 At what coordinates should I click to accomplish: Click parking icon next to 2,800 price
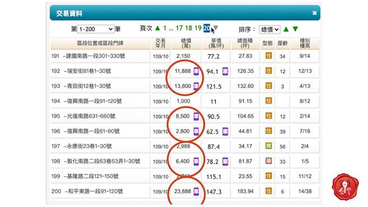coord(196,131)
